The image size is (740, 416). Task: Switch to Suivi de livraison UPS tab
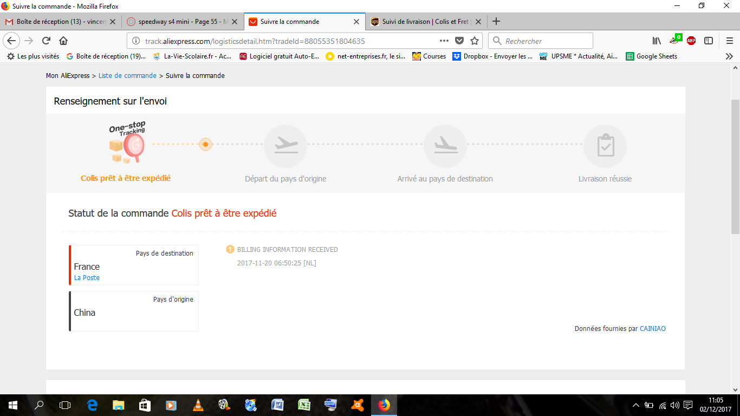point(426,22)
